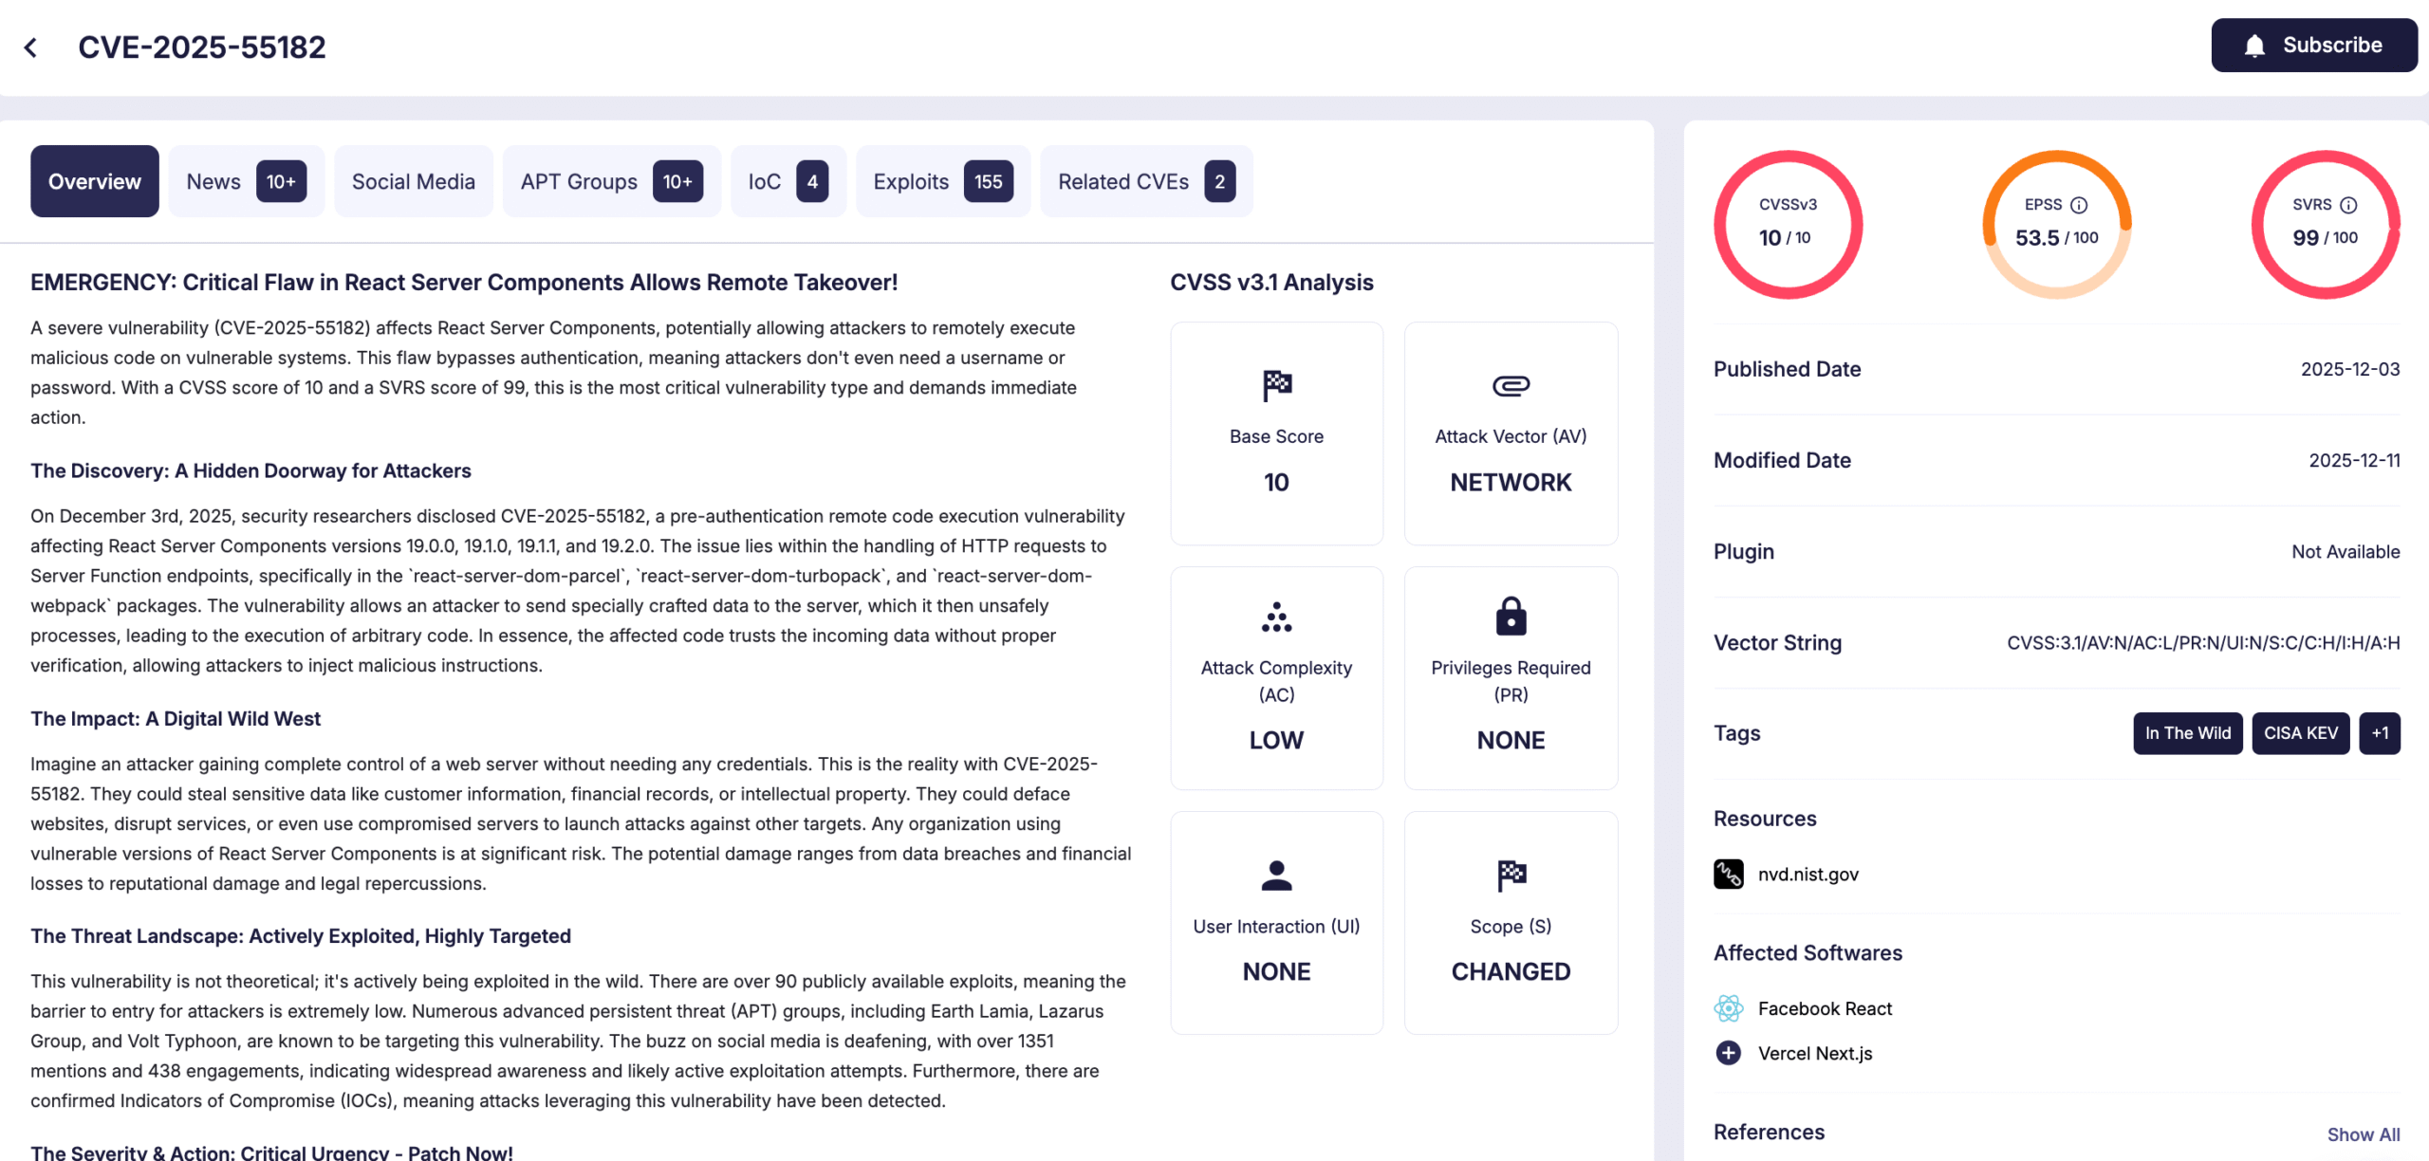Open the Social Media tab
This screenshot has height=1161, width=2429.
(414, 181)
